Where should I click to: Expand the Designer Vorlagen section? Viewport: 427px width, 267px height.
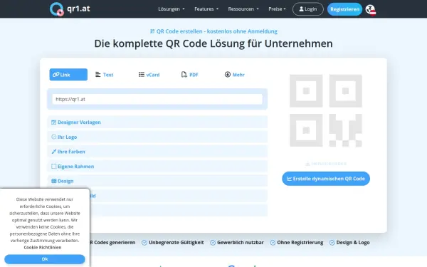(157, 122)
